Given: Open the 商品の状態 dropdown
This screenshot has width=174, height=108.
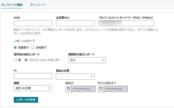Looking at the screenshot, I should 75,77.
